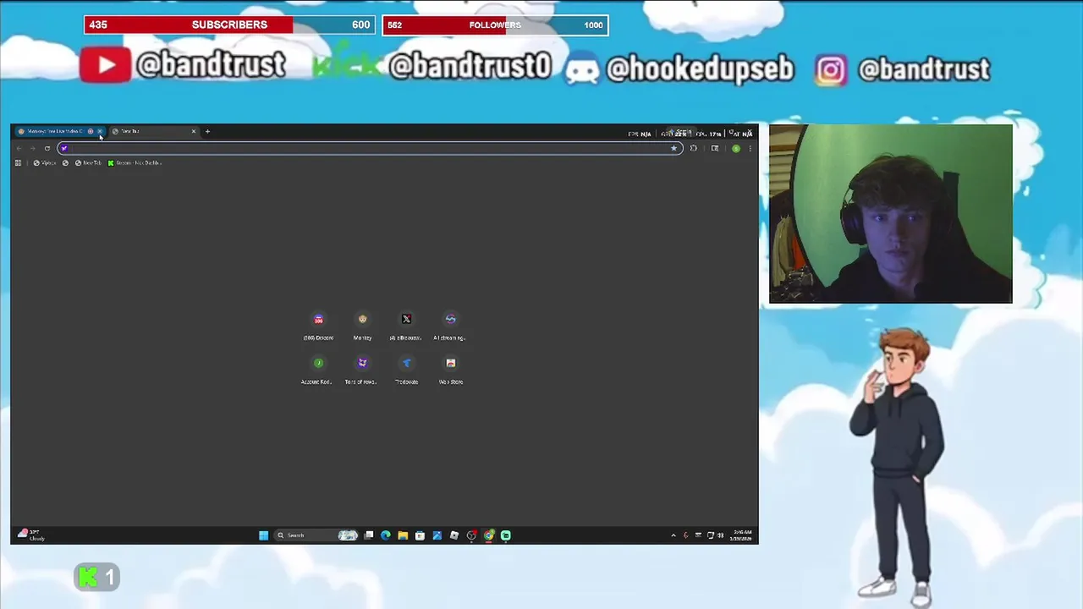This screenshot has width=1083, height=609.
Task: Open the first bookmark in bookmarks bar
Action: click(x=44, y=162)
